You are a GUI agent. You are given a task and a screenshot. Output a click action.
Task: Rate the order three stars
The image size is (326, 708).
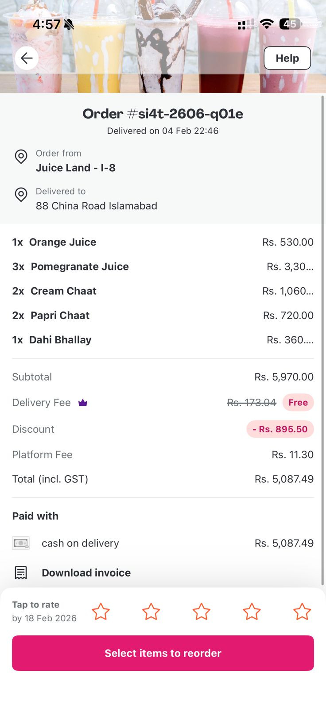click(x=202, y=612)
